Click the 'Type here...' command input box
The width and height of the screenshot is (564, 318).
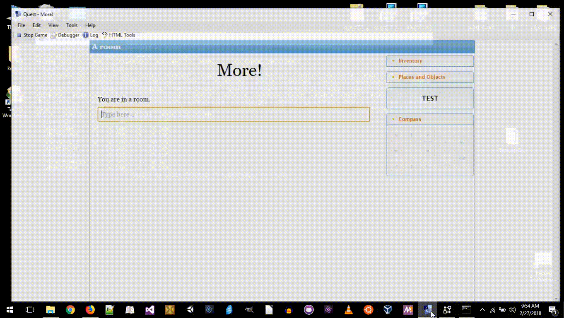pos(234,114)
